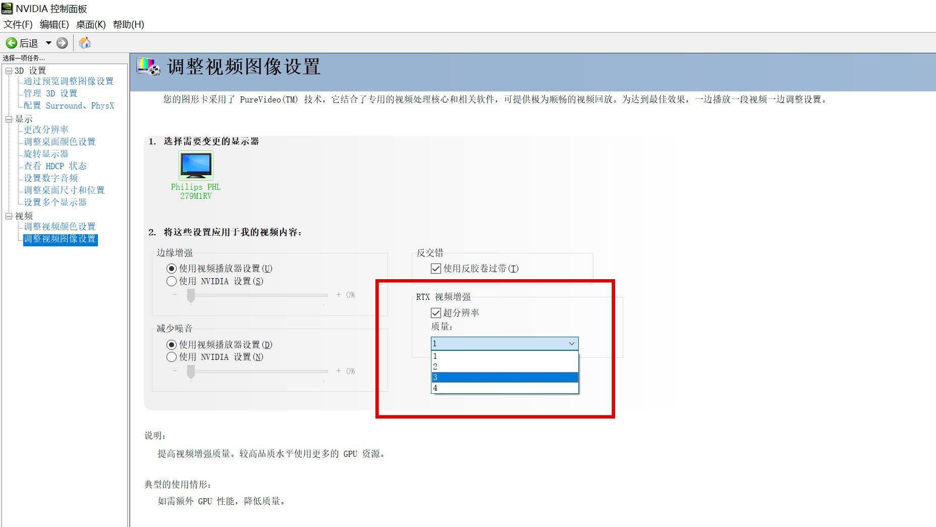Open the 帮助(H) menu

129,24
